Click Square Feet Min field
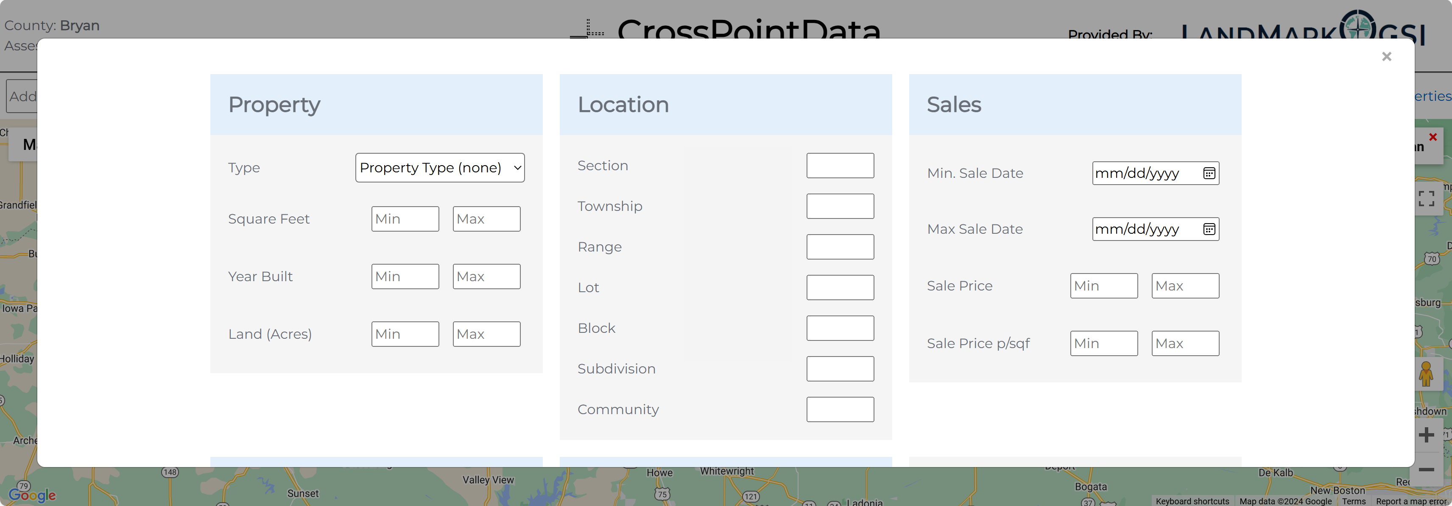Screen dimensions: 1452x506 pyautogui.click(x=405, y=219)
